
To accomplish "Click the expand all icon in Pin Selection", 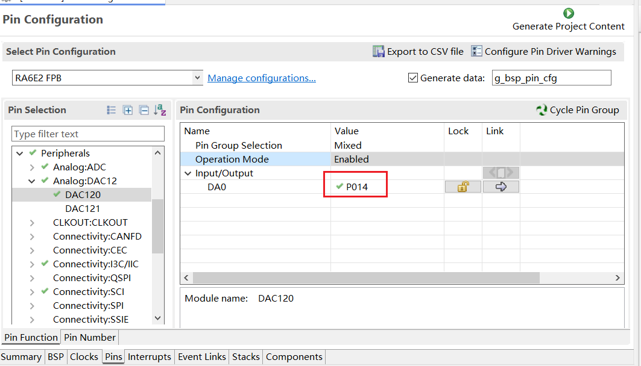I will tap(128, 110).
